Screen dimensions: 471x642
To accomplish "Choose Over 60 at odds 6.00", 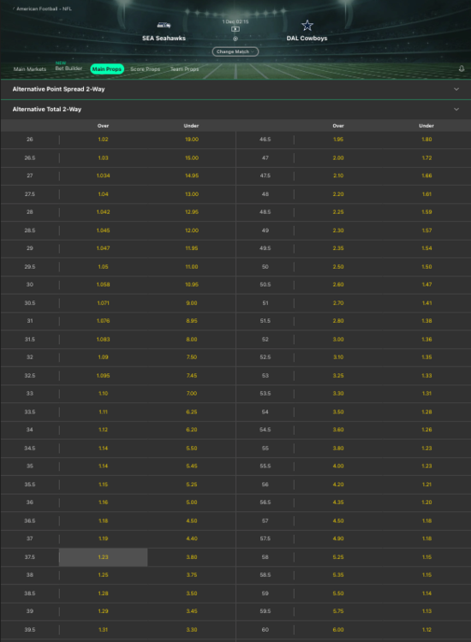I will coord(338,630).
